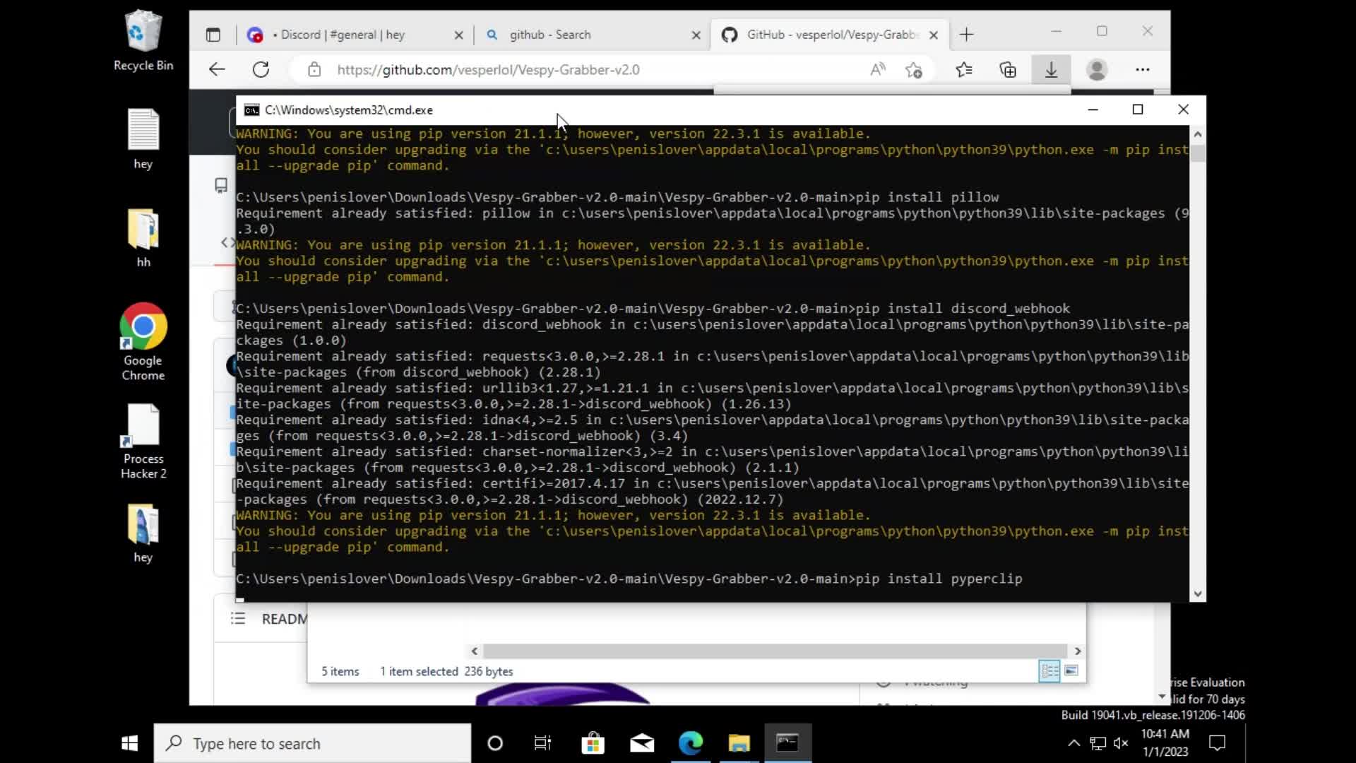
Task: Switch to the Discord #general tab
Action: pyautogui.click(x=346, y=35)
